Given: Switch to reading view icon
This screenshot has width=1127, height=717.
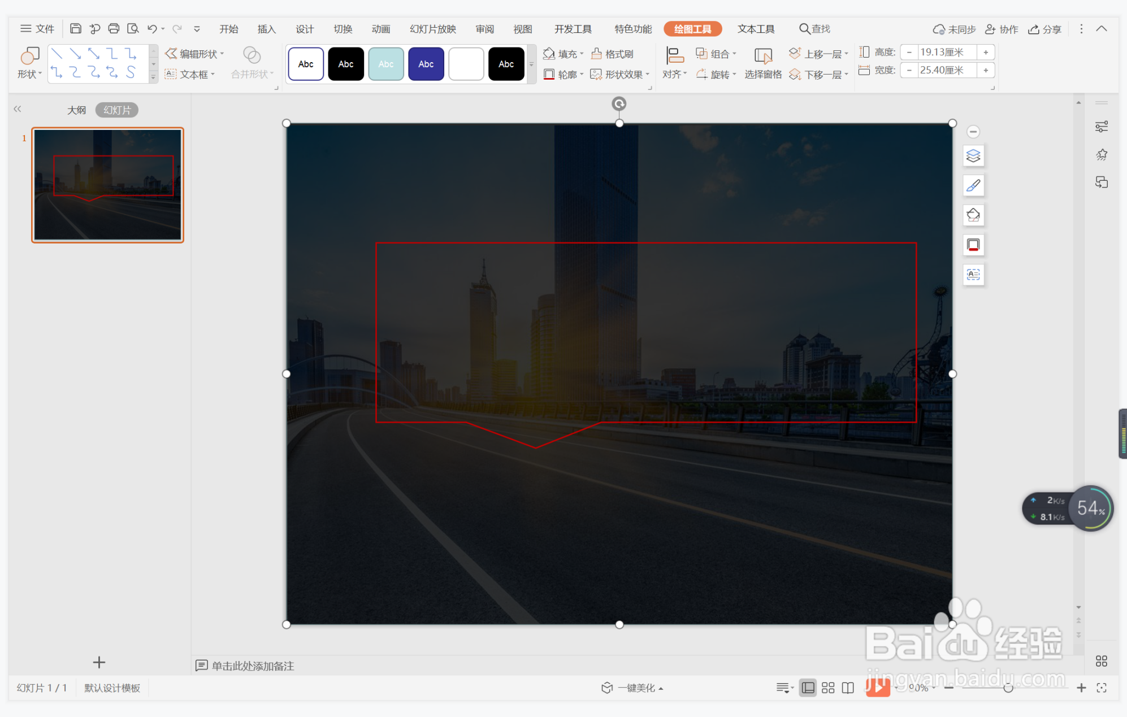Looking at the screenshot, I should click(848, 688).
